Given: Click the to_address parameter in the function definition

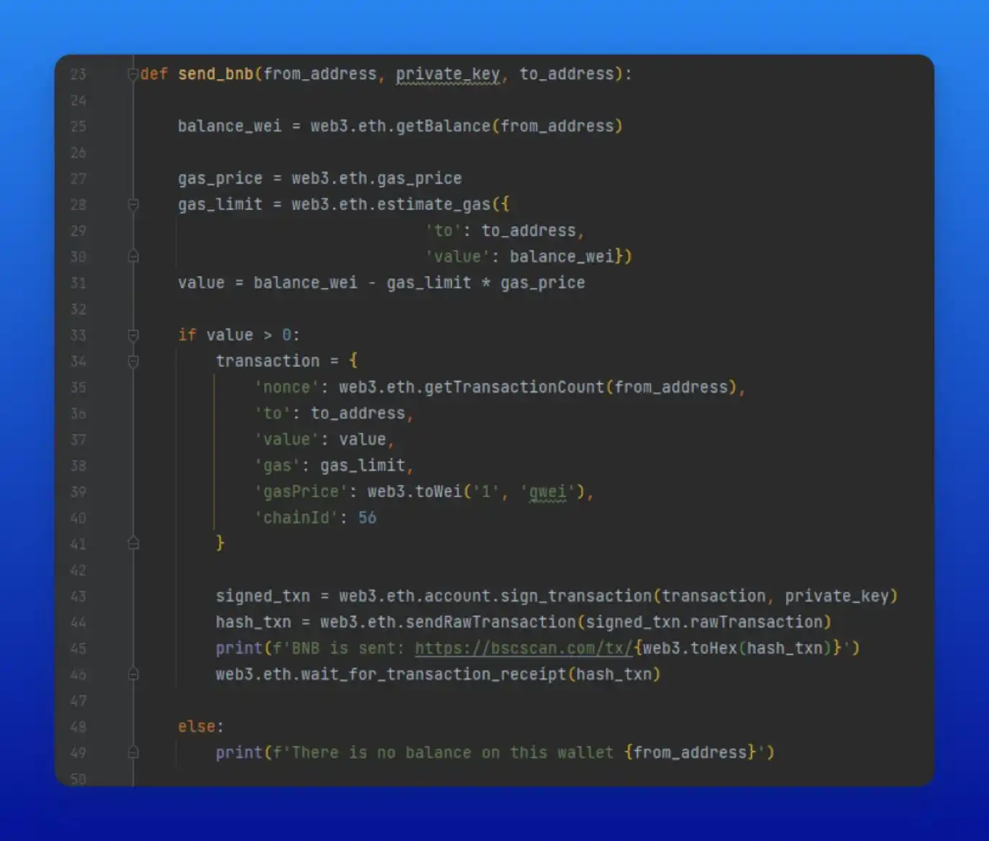Looking at the screenshot, I should point(567,74).
